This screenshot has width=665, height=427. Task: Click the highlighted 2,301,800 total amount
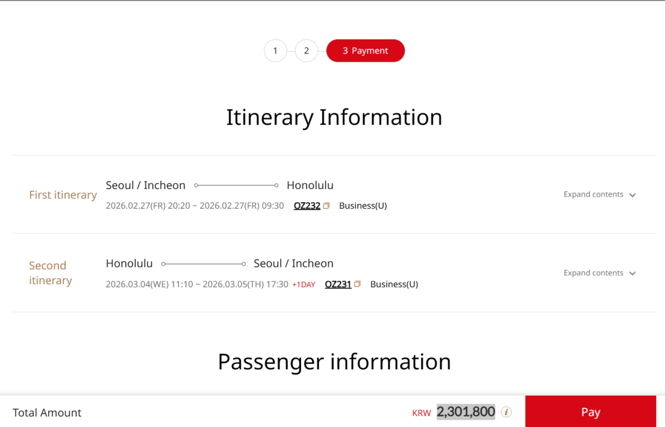coord(465,412)
